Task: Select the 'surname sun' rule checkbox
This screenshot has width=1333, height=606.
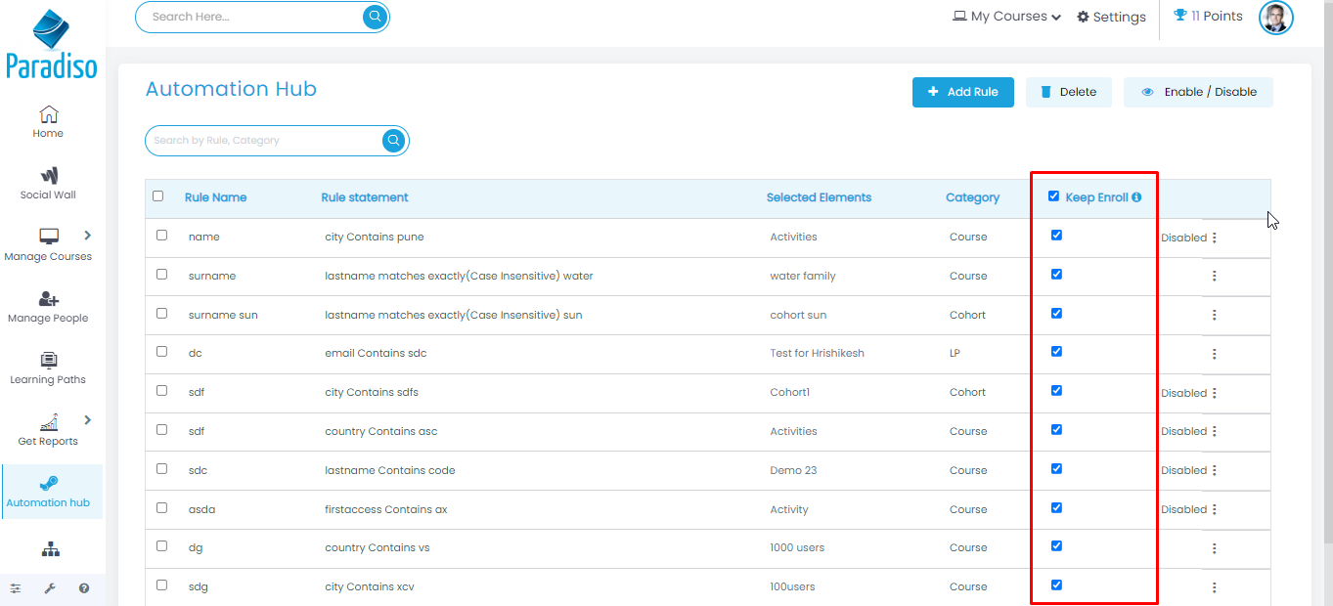Action: coord(162,314)
